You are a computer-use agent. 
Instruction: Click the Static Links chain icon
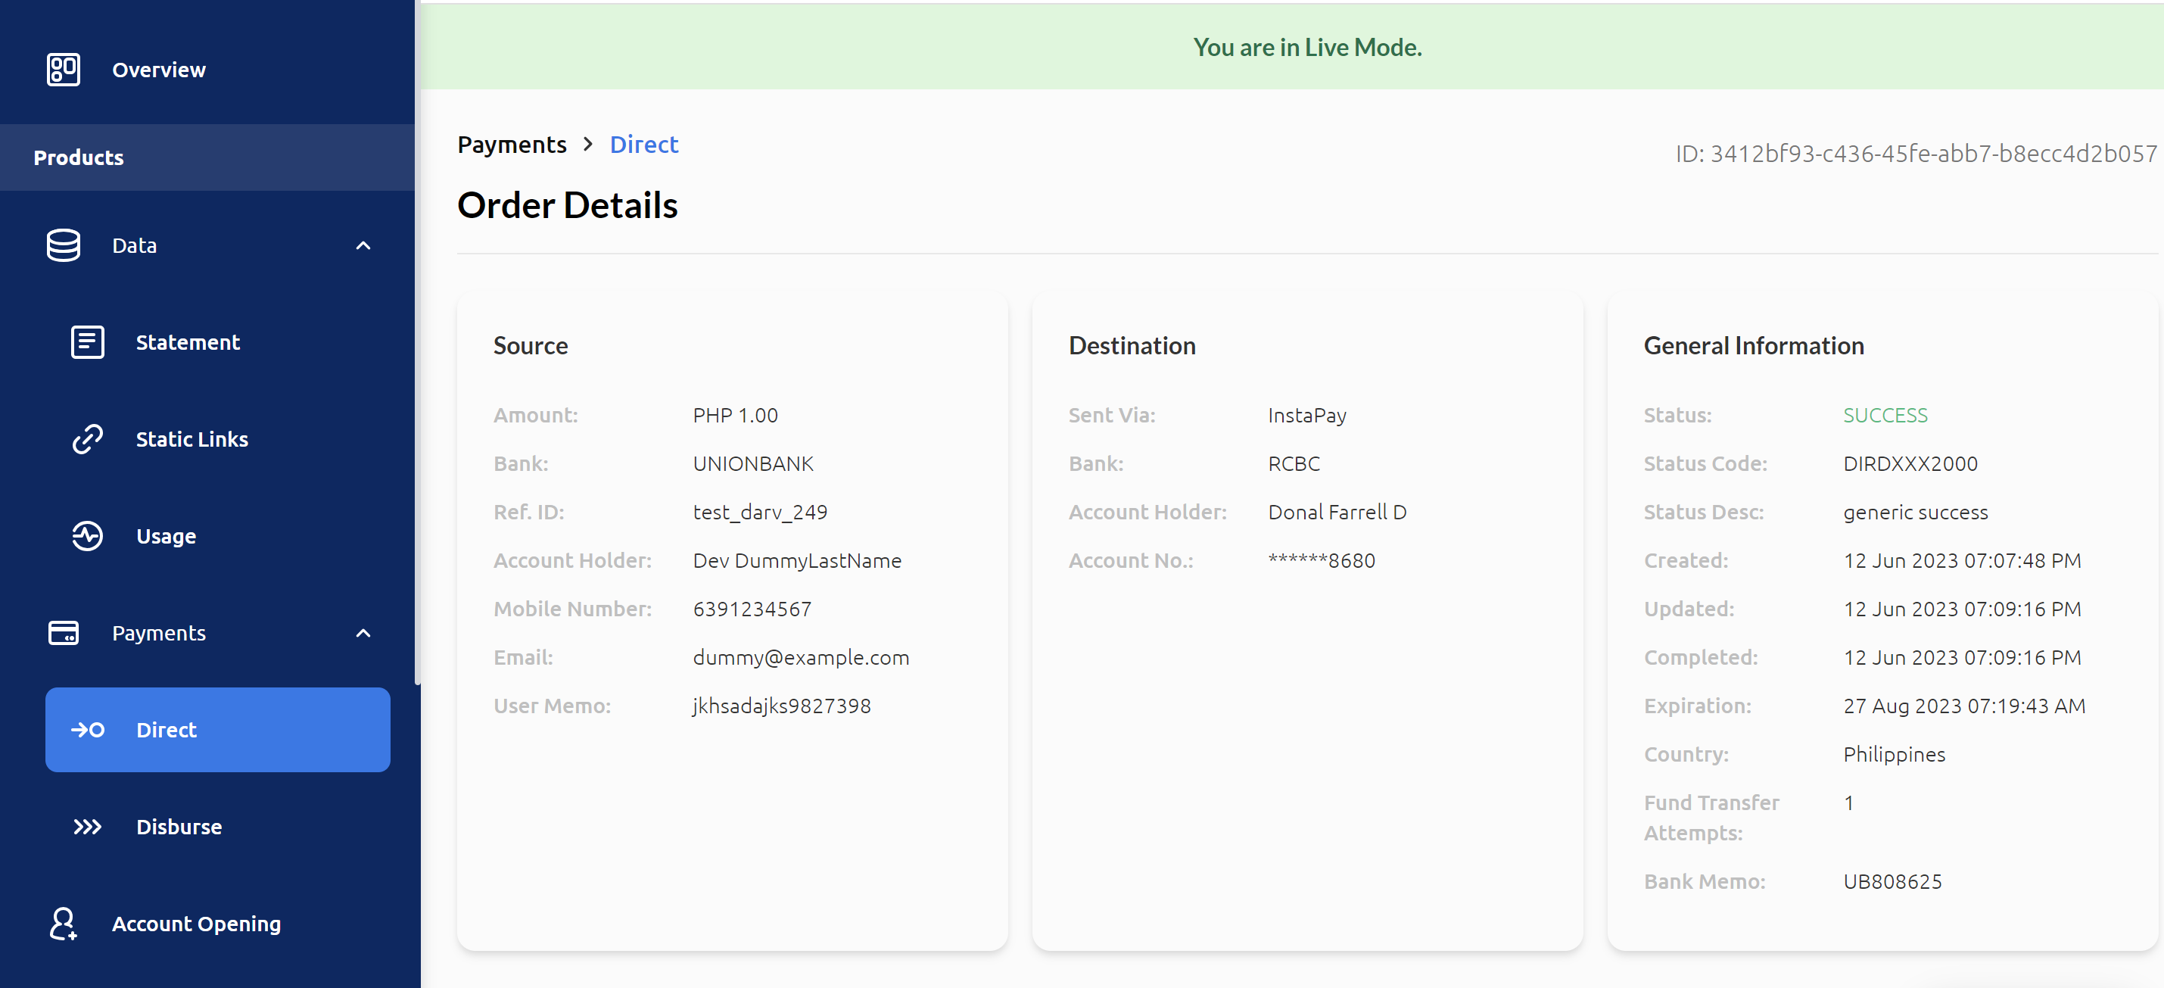coord(87,438)
